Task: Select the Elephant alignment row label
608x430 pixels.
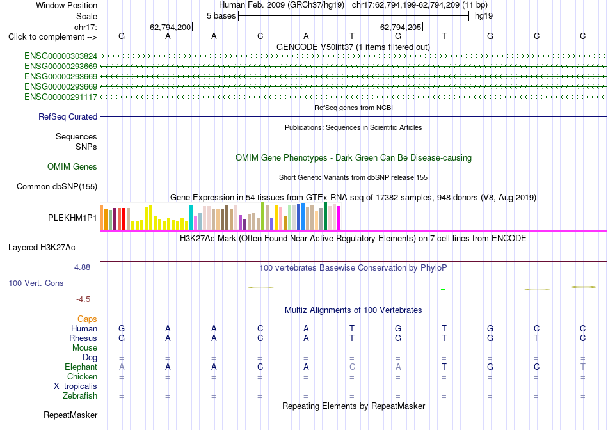Action: 81,367
